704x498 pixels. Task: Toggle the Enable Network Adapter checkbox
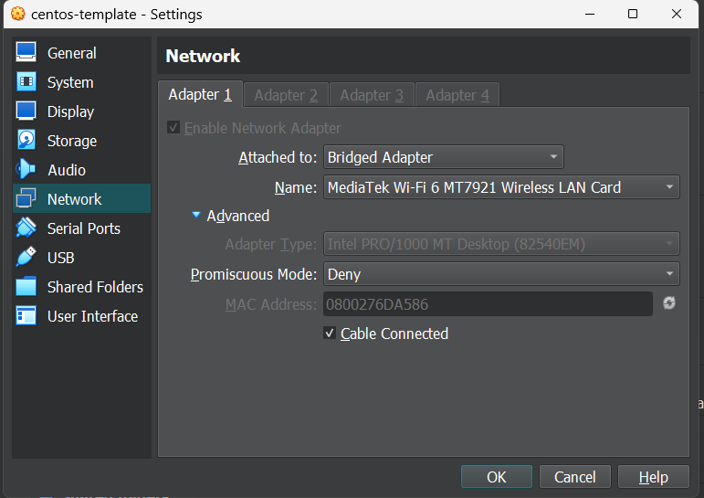coord(173,128)
